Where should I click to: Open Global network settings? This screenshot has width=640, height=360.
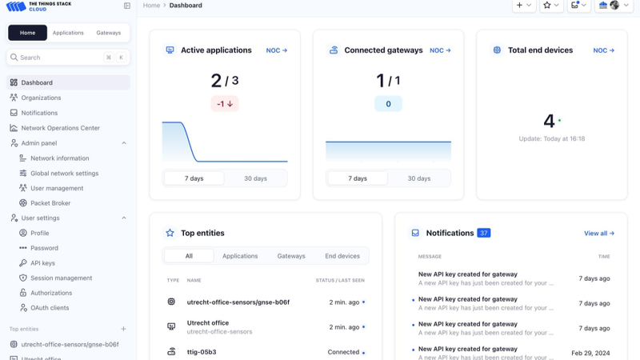[x=64, y=173]
